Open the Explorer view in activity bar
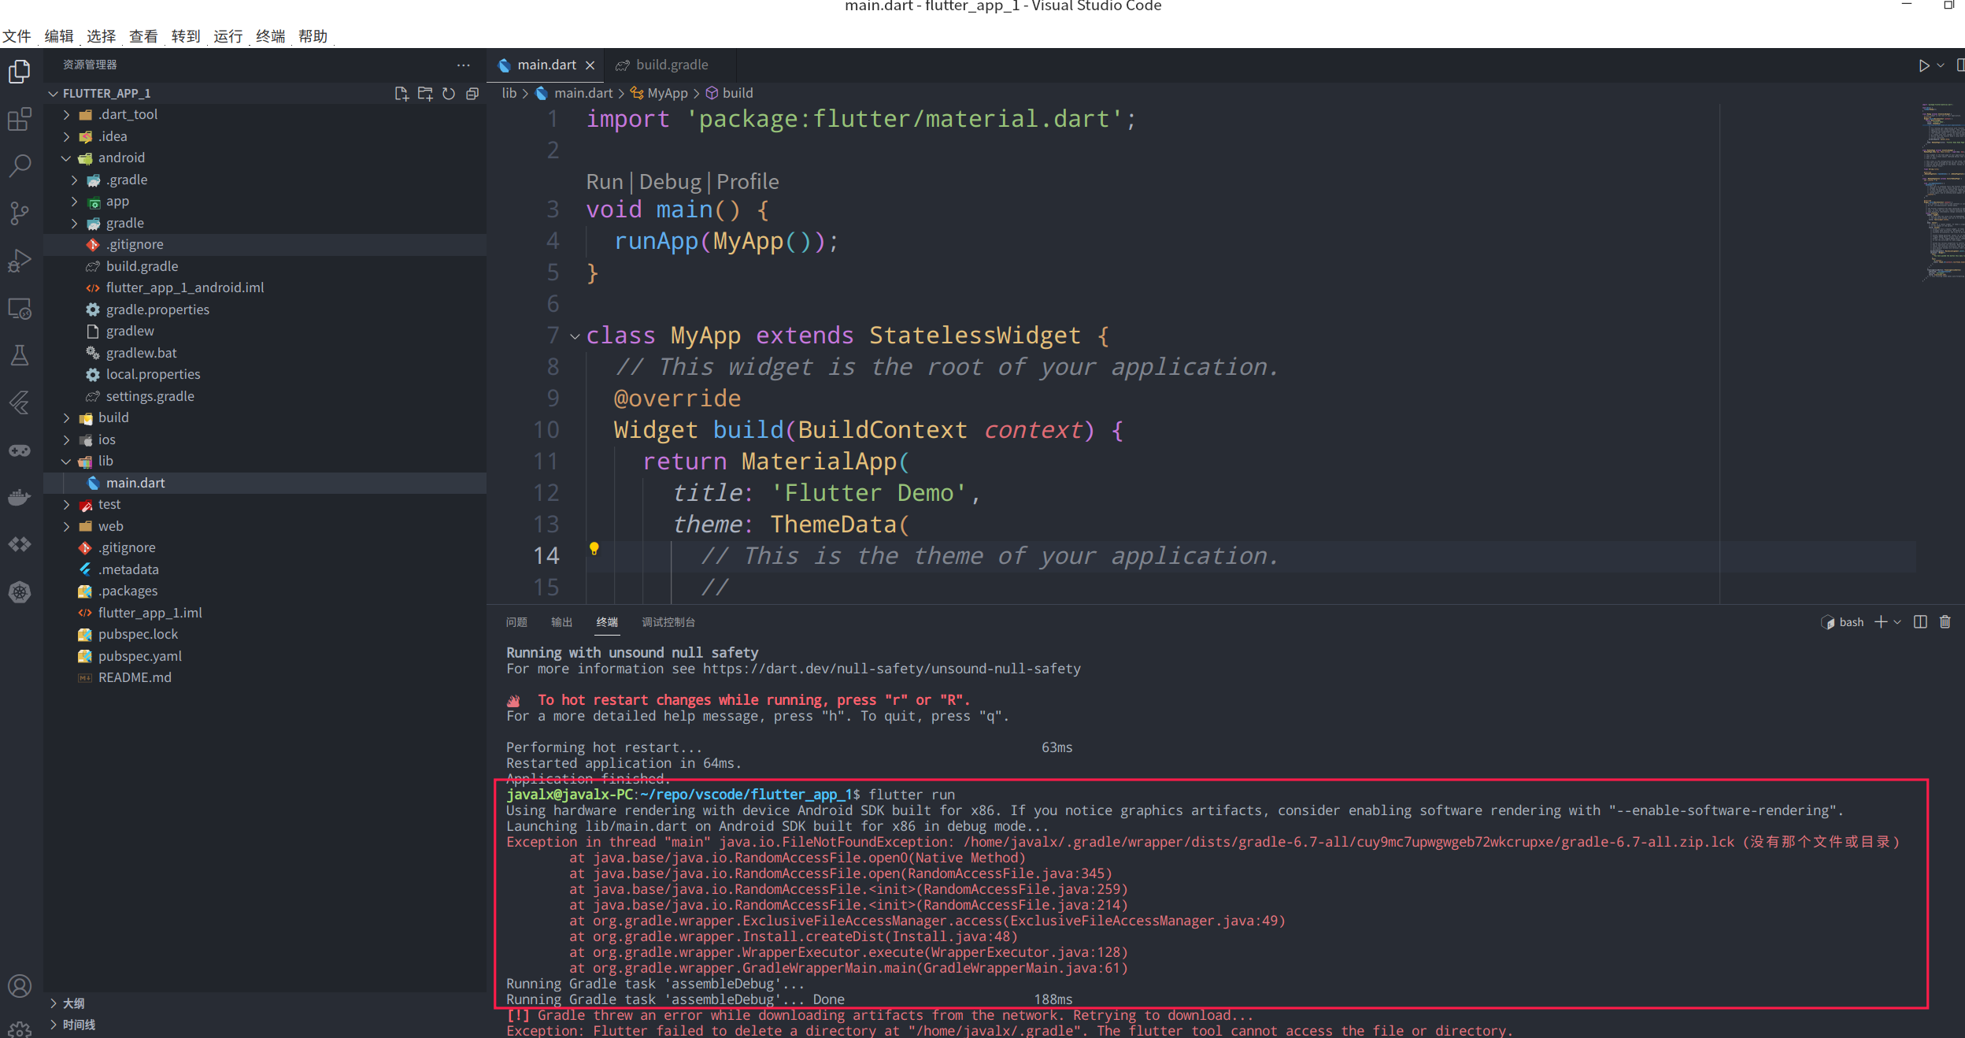The image size is (1965, 1038). (20, 72)
